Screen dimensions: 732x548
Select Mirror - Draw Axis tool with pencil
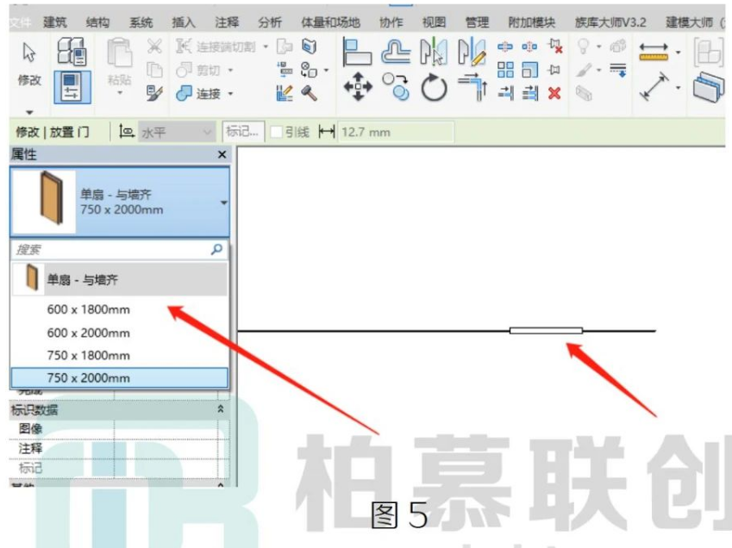[472, 52]
